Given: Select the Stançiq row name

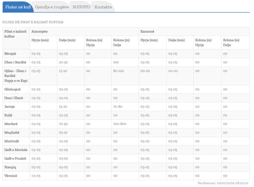Looking at the screenshot, I should point(10,167).
